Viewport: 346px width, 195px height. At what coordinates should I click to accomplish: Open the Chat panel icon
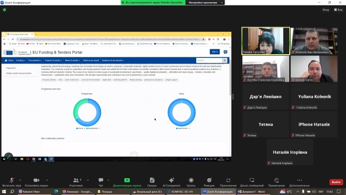(x=101, y=180)
